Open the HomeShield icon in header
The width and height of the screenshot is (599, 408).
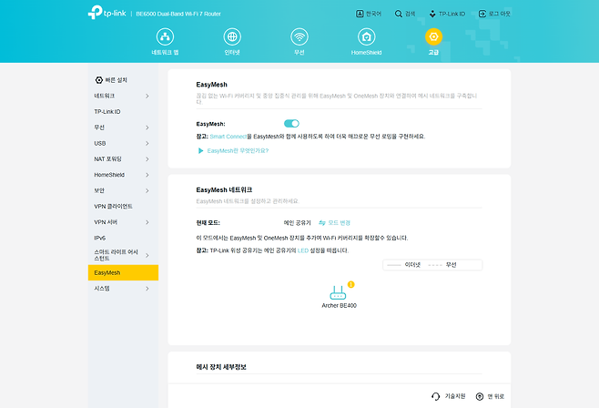point(366,37)
